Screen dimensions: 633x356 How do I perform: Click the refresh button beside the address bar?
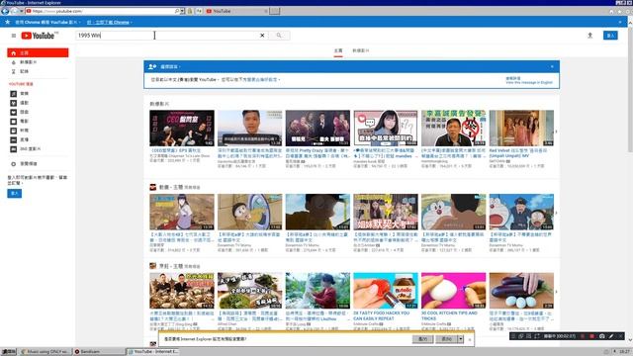coord(199,11)
